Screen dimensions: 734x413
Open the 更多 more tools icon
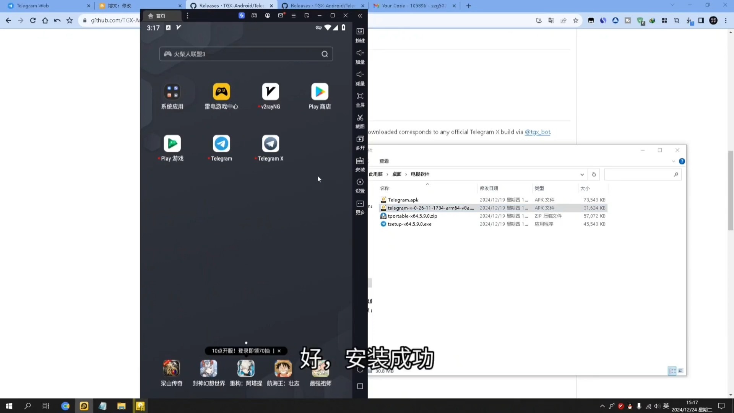pyautogui.click(x=360, y=203)
